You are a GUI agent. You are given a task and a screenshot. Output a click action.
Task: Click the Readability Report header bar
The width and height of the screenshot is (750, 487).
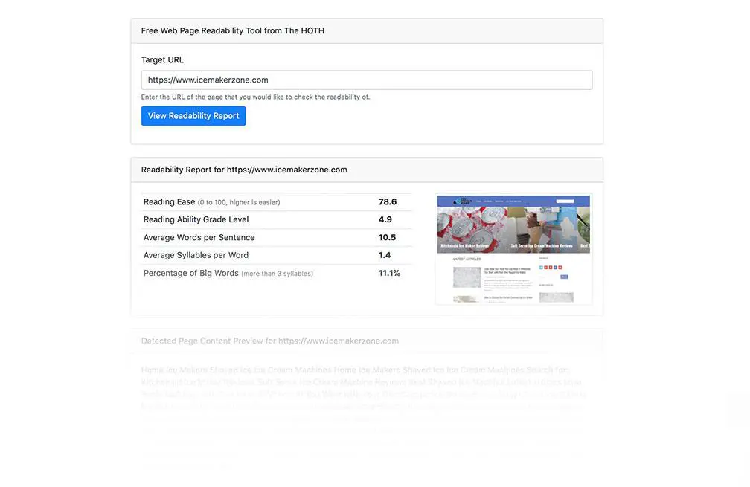click(244, 169)
